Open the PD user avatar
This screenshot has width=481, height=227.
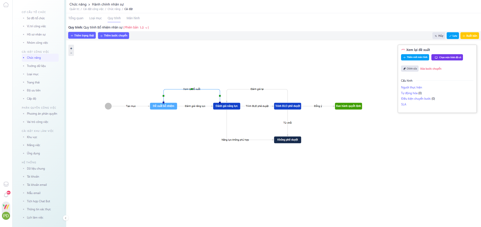point(6,216)
